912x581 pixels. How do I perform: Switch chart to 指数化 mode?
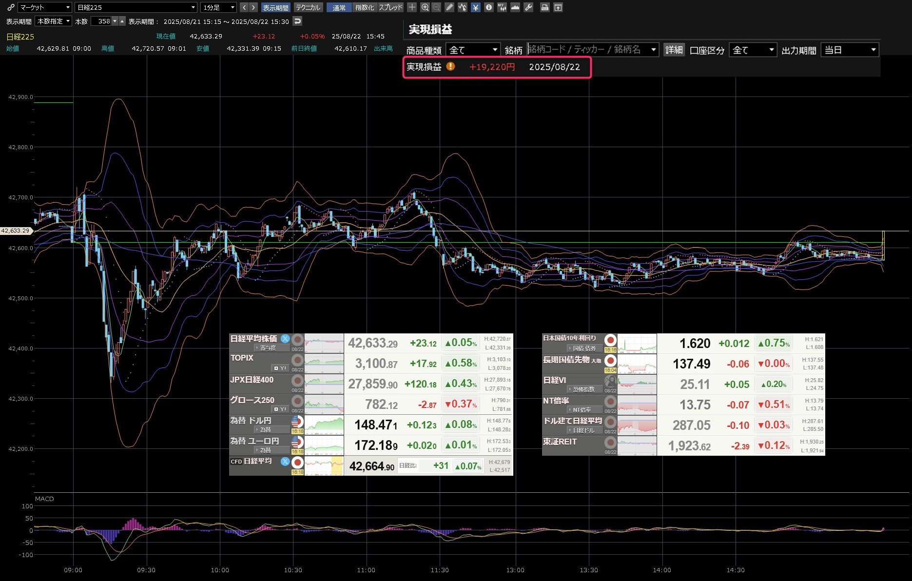(365, 7)
